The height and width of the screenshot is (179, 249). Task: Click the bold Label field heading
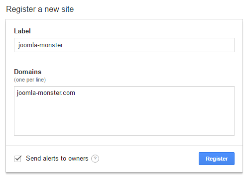(x=22, y=31)
